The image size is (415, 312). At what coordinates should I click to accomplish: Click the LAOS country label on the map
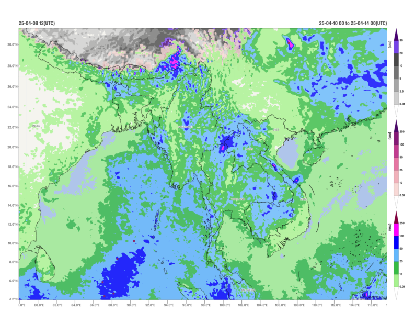(x=249, y=149)
